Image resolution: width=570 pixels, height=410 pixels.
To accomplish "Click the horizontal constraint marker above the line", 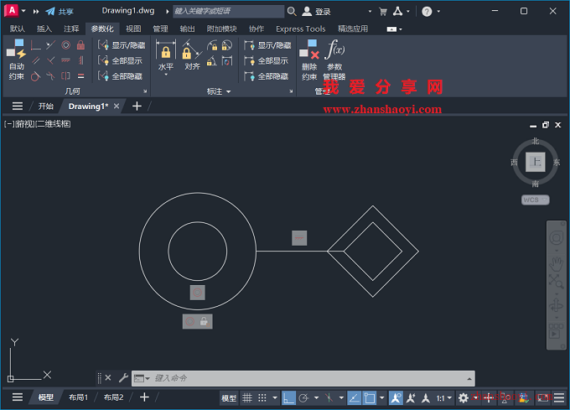I will 299,238.
